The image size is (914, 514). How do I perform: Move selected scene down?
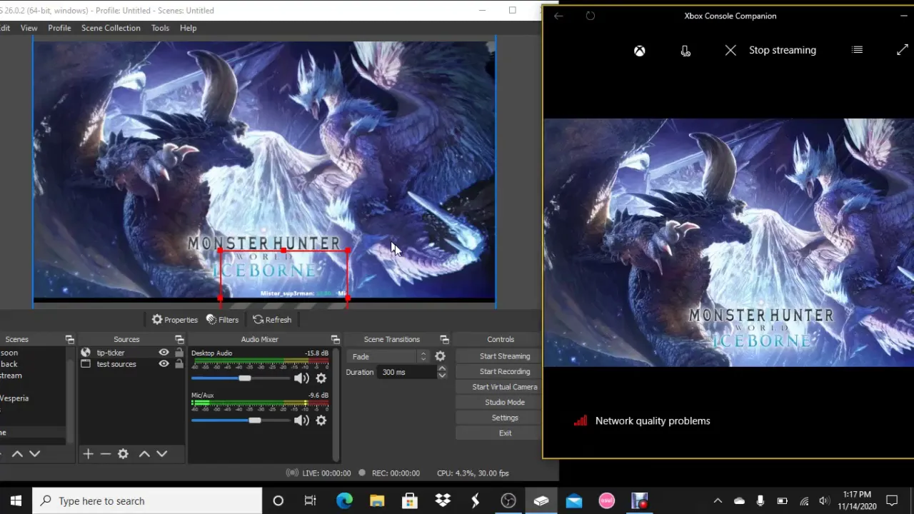[x=34, y=454]
